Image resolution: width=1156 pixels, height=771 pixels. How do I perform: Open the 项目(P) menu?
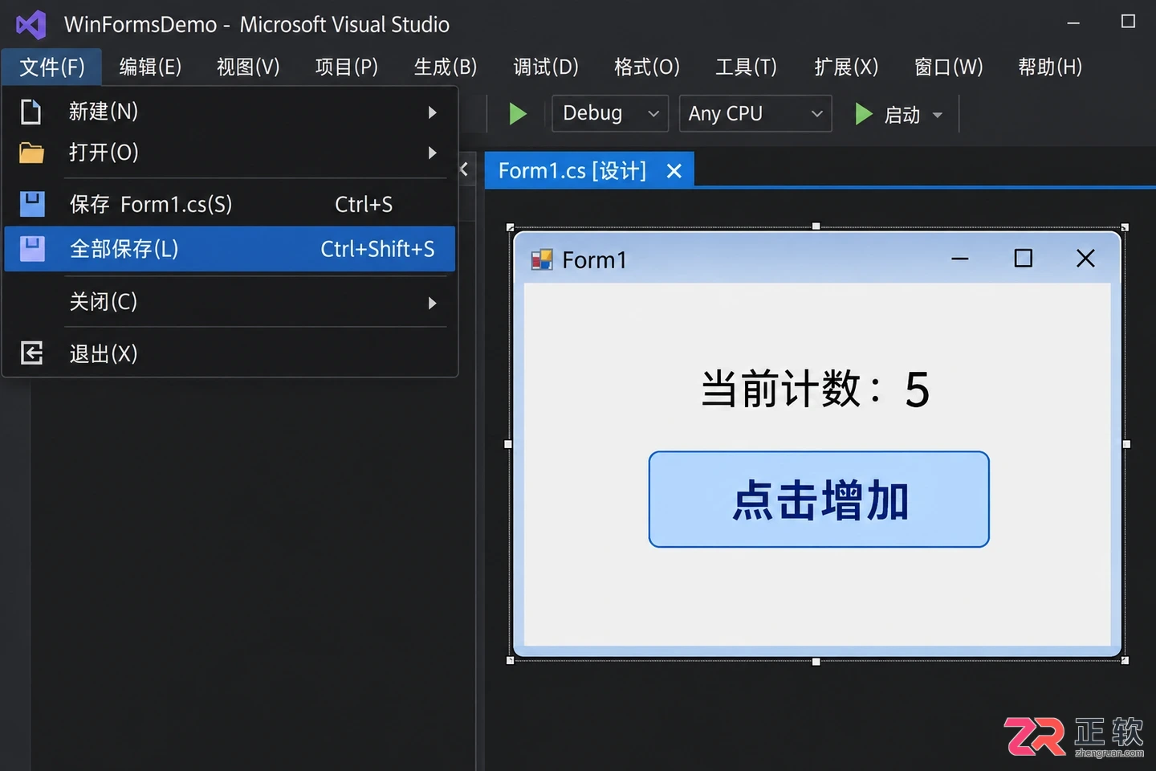pyautogui.click(x=347, y=67)
